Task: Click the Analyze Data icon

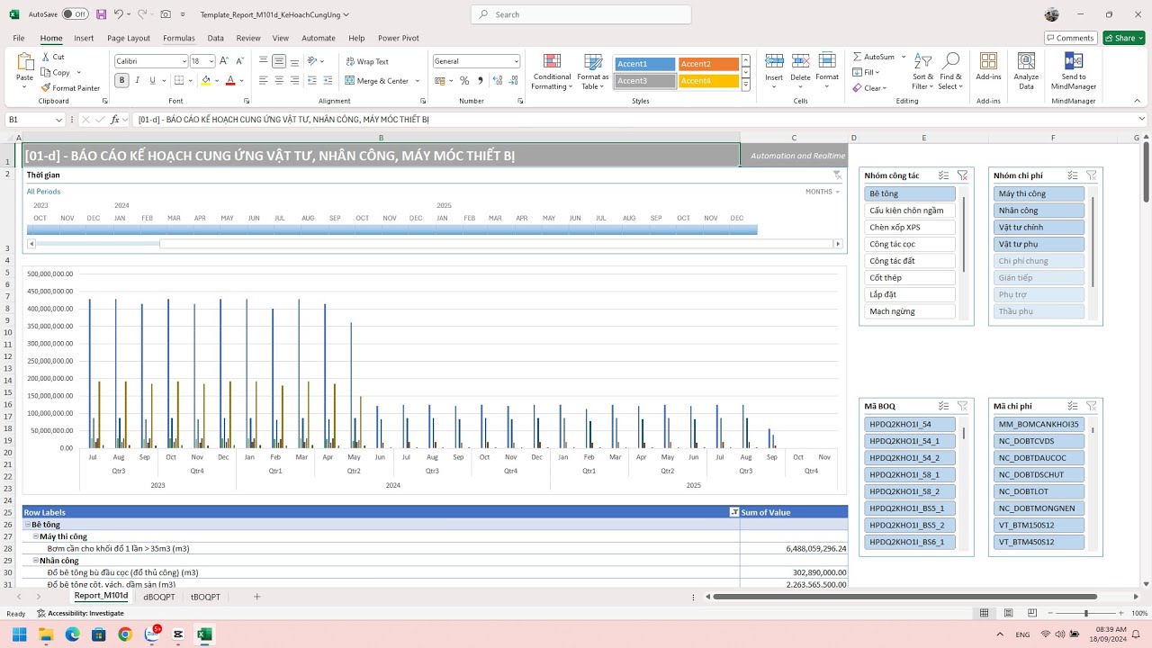Action: click(x=1026, y=61)
